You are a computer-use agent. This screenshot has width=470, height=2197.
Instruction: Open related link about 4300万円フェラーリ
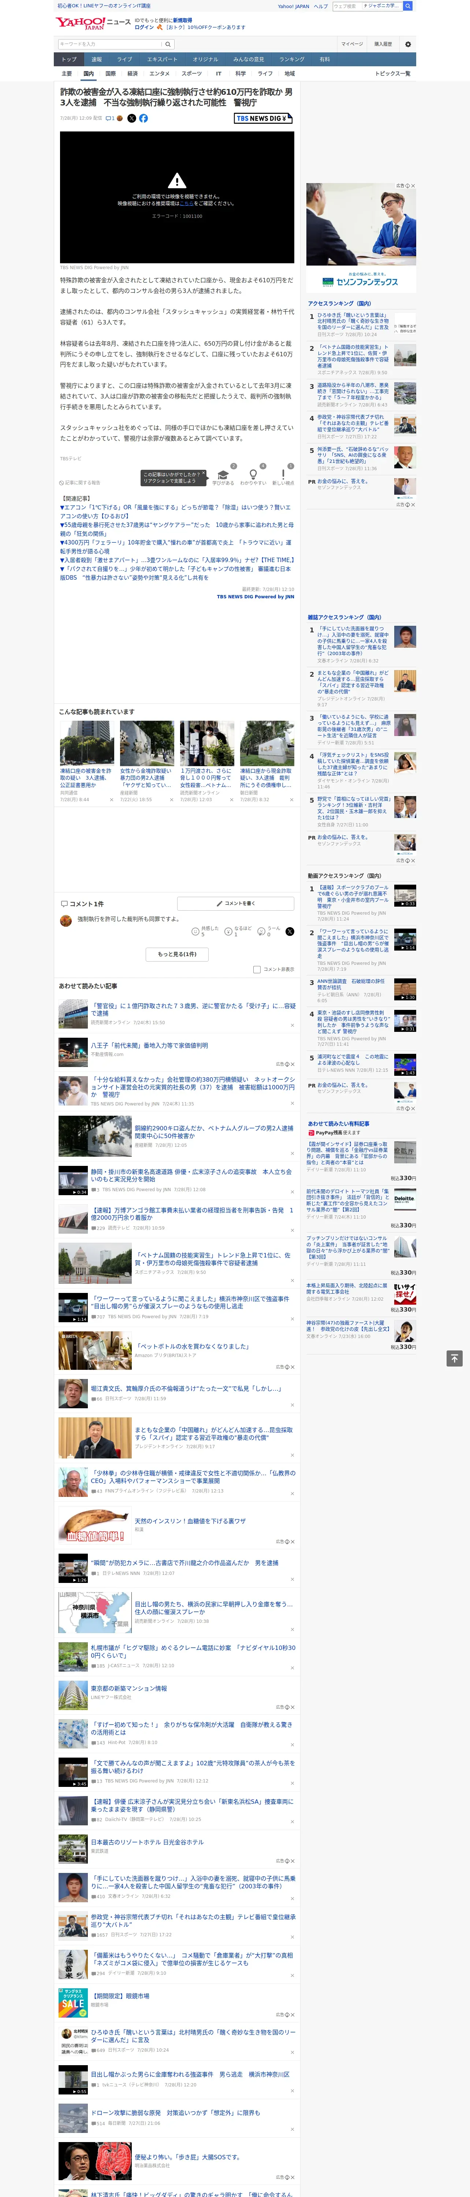(176, 546)
